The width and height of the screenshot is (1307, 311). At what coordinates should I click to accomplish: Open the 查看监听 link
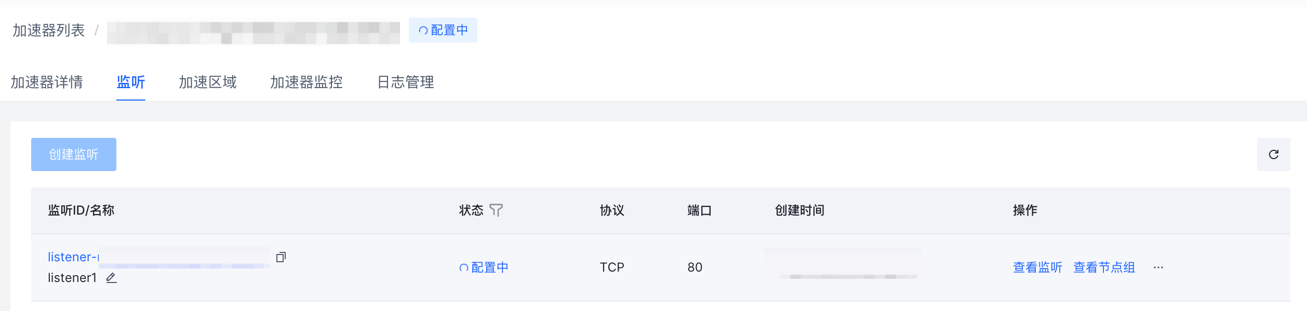click(1037, 267)
